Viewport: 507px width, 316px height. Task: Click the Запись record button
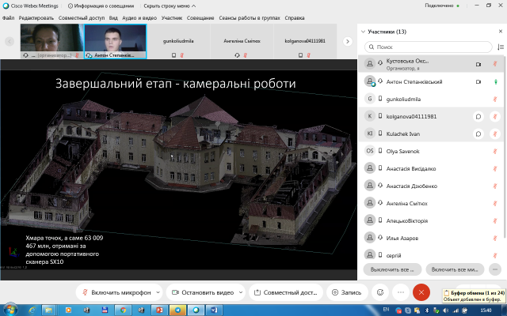[x=345, y=292]
